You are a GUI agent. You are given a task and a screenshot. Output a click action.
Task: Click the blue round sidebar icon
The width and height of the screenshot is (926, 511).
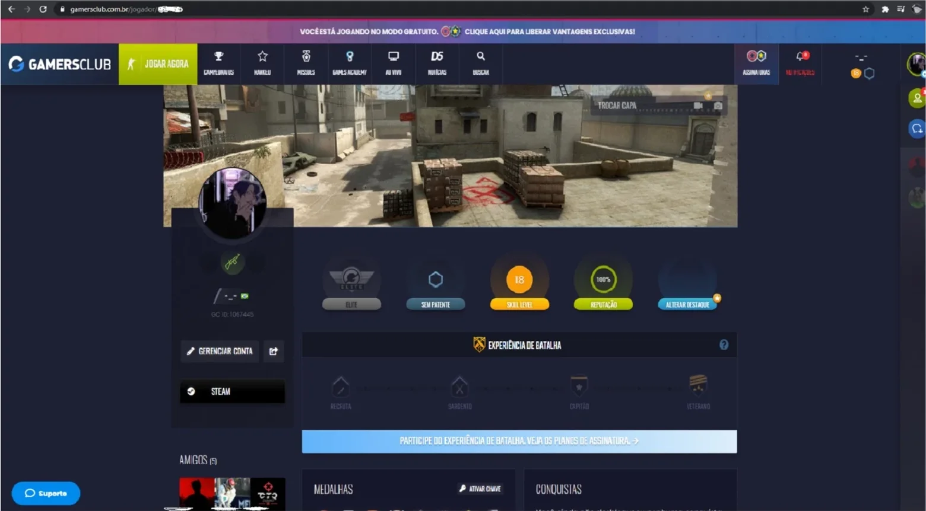(x=917, y=128)
